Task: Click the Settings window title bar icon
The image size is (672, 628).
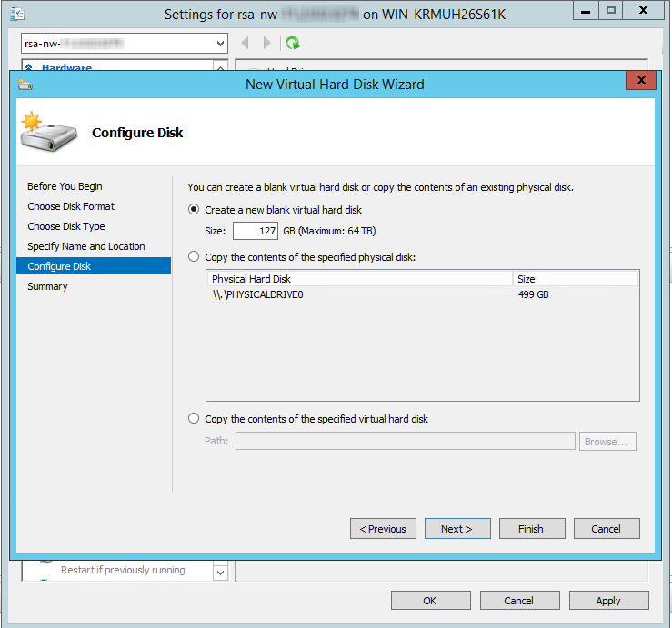Action: pyautogui.click(x=16, y=14)
